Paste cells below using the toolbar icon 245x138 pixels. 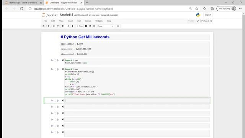point(63,26)
